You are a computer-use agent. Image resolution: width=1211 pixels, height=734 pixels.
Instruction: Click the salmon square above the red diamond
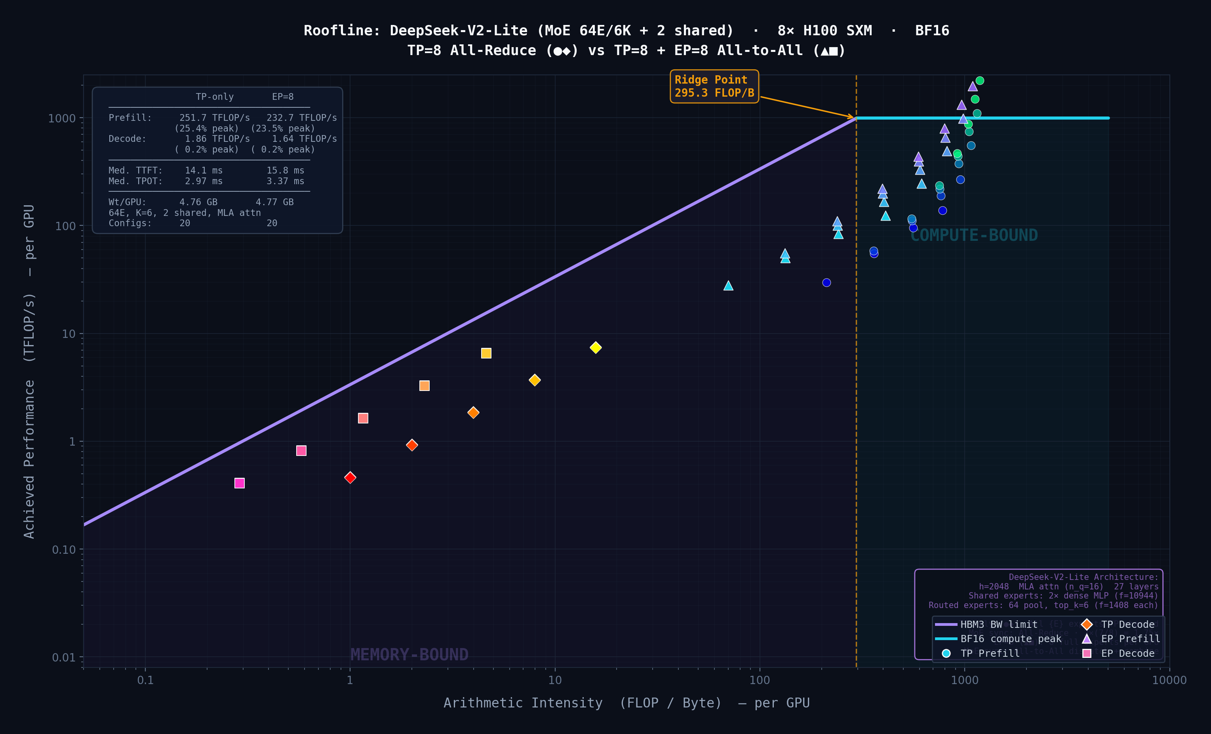pyautogui.click(x=363, y=418)
